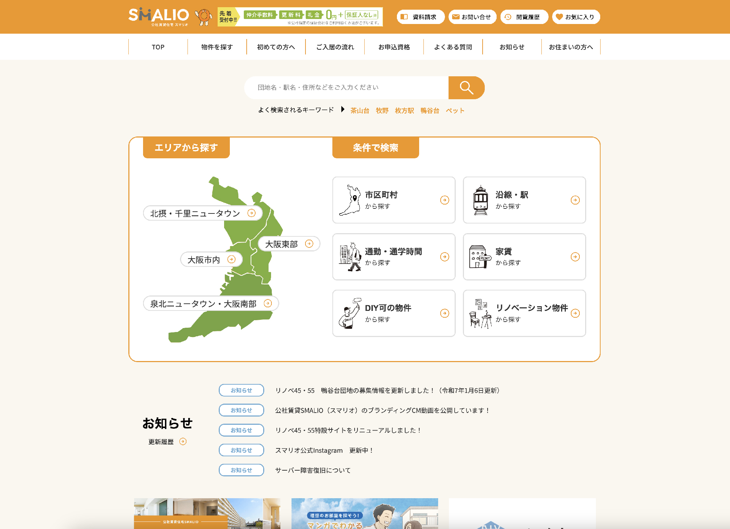Click the magnifying glass search button
This screenshot has height=529, width=730.
click(x=466, y=87)
